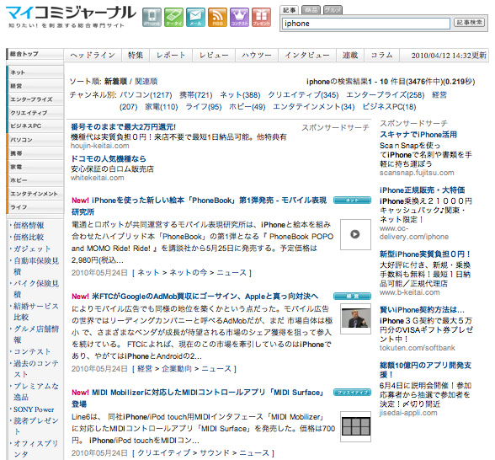The height and width of the screenshot is (460, 495).
Task: Filter results by ホビー(49) channel
Action: pyautogui.click(x=247, y=107)
